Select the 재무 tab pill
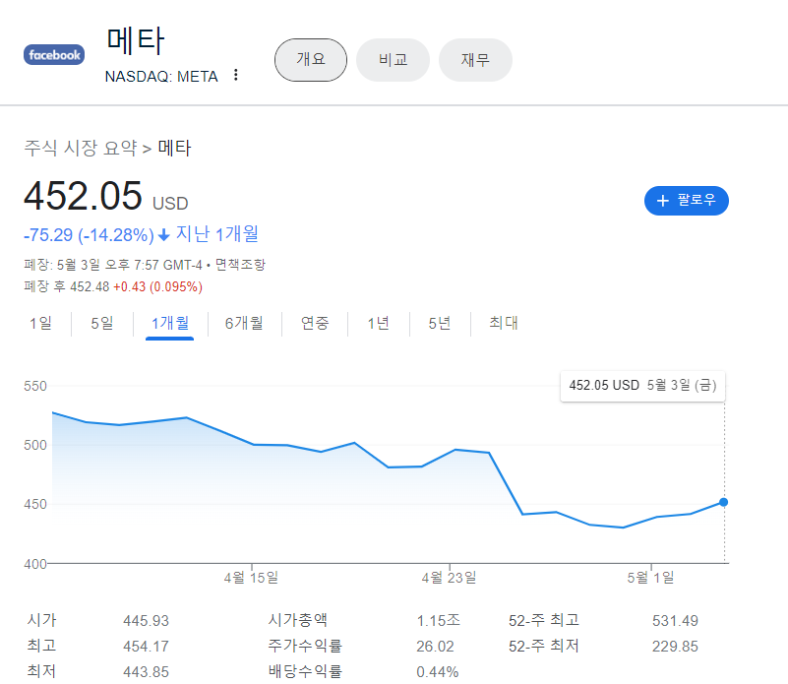788x684 pixels. click(x=475, y=60)
